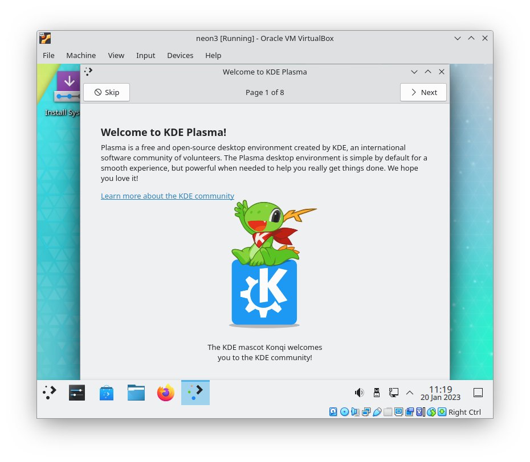Open the KDE application launcher
The height and width of the screenshot is (462, 530).
click(50, 393)
